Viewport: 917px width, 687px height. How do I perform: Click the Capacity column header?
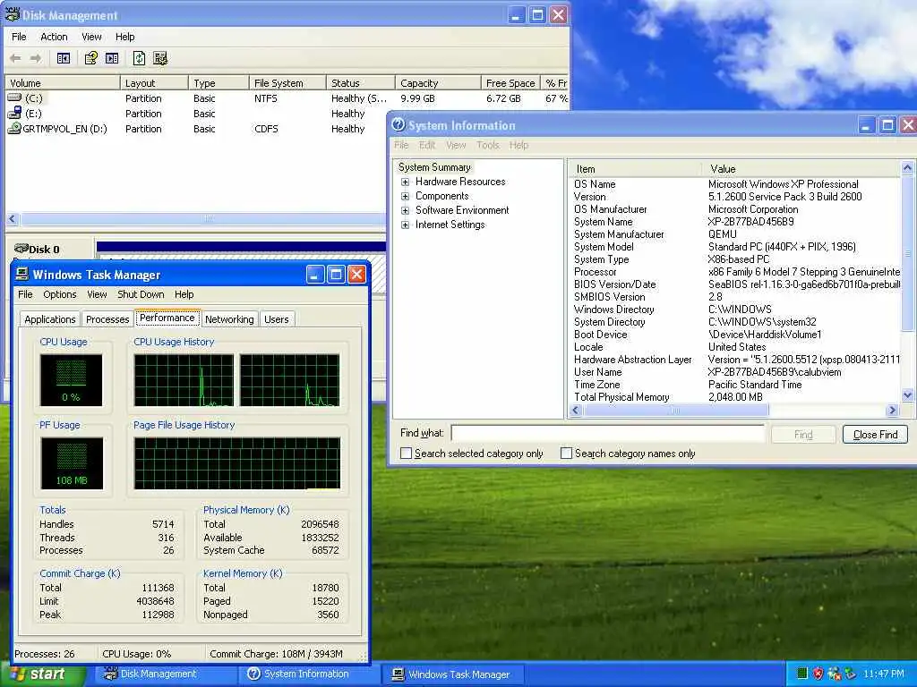[x=438, y=83]
